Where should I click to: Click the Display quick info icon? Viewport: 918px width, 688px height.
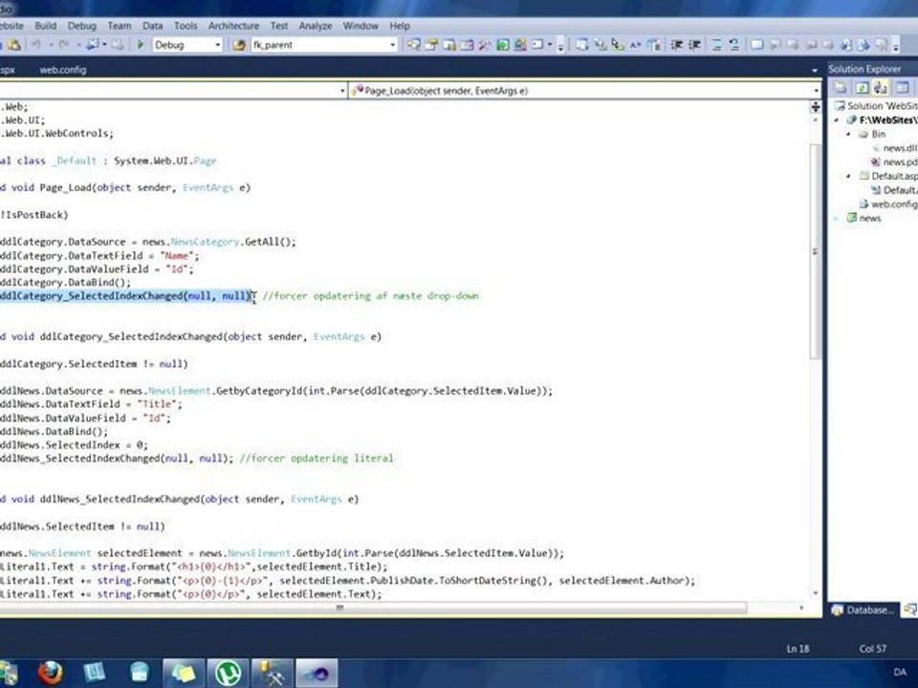pos(618,45)
